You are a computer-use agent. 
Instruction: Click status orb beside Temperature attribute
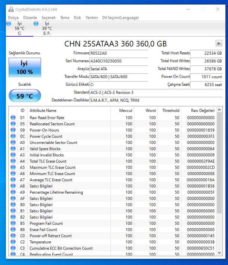point(13,242)
